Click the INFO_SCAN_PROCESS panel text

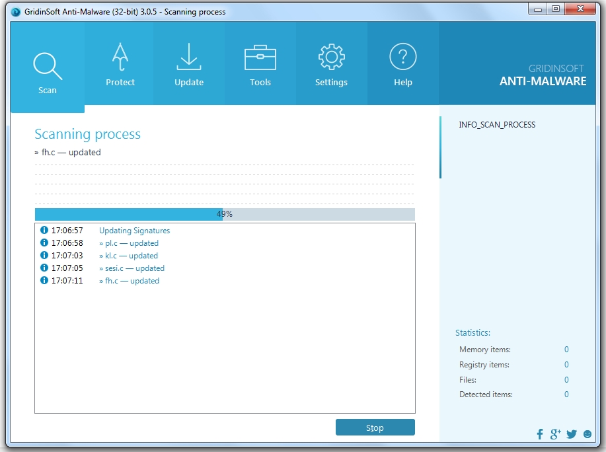pyautogui.click(x=497, y=125)
